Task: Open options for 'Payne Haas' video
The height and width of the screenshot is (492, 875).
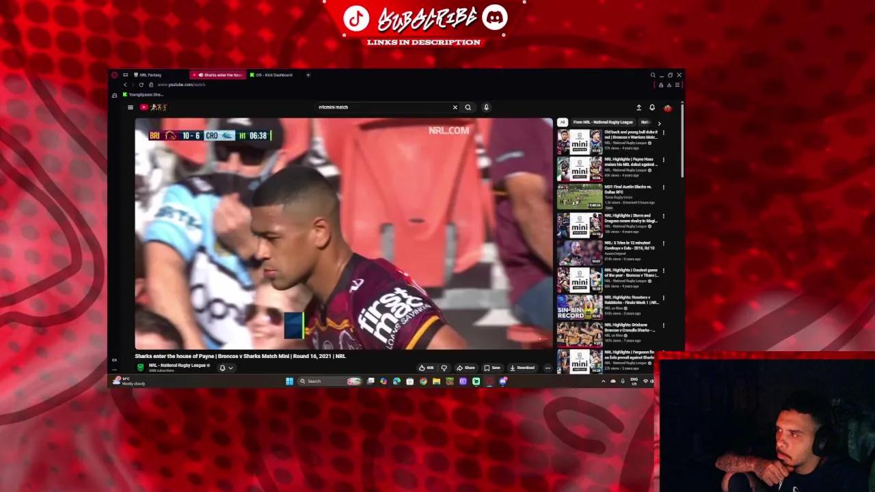Action: 663,160
